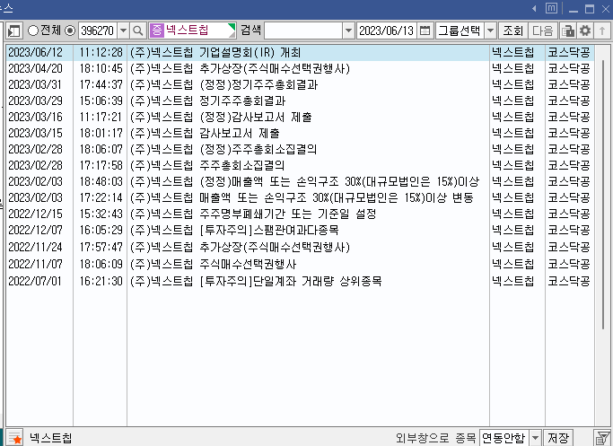Screen dimensions: 613x446
Task: Select the [투자주의]단일계좌 거래량 상위종목 row
Action: (300, 281)
